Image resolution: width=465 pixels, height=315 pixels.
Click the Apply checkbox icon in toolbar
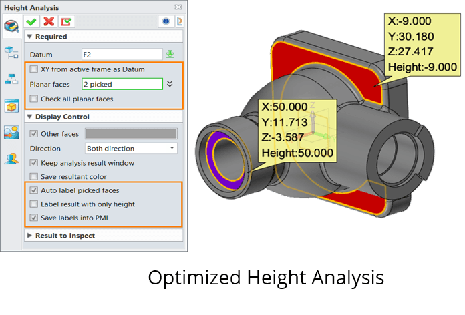(x=65, y=21)
